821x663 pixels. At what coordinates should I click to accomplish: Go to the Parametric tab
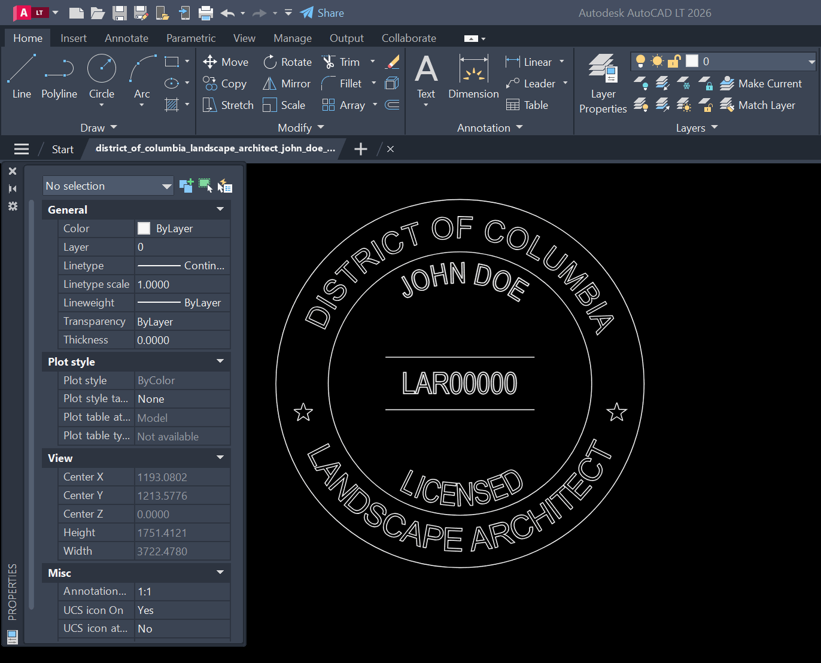[x=191, y=38]
